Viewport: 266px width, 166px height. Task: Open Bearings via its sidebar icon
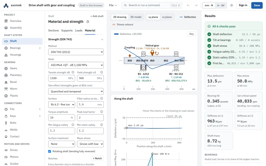(x=6, y=48)
